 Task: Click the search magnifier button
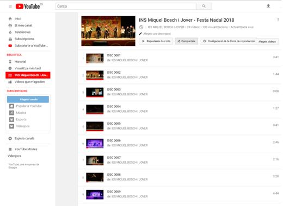tap(204, 7)
